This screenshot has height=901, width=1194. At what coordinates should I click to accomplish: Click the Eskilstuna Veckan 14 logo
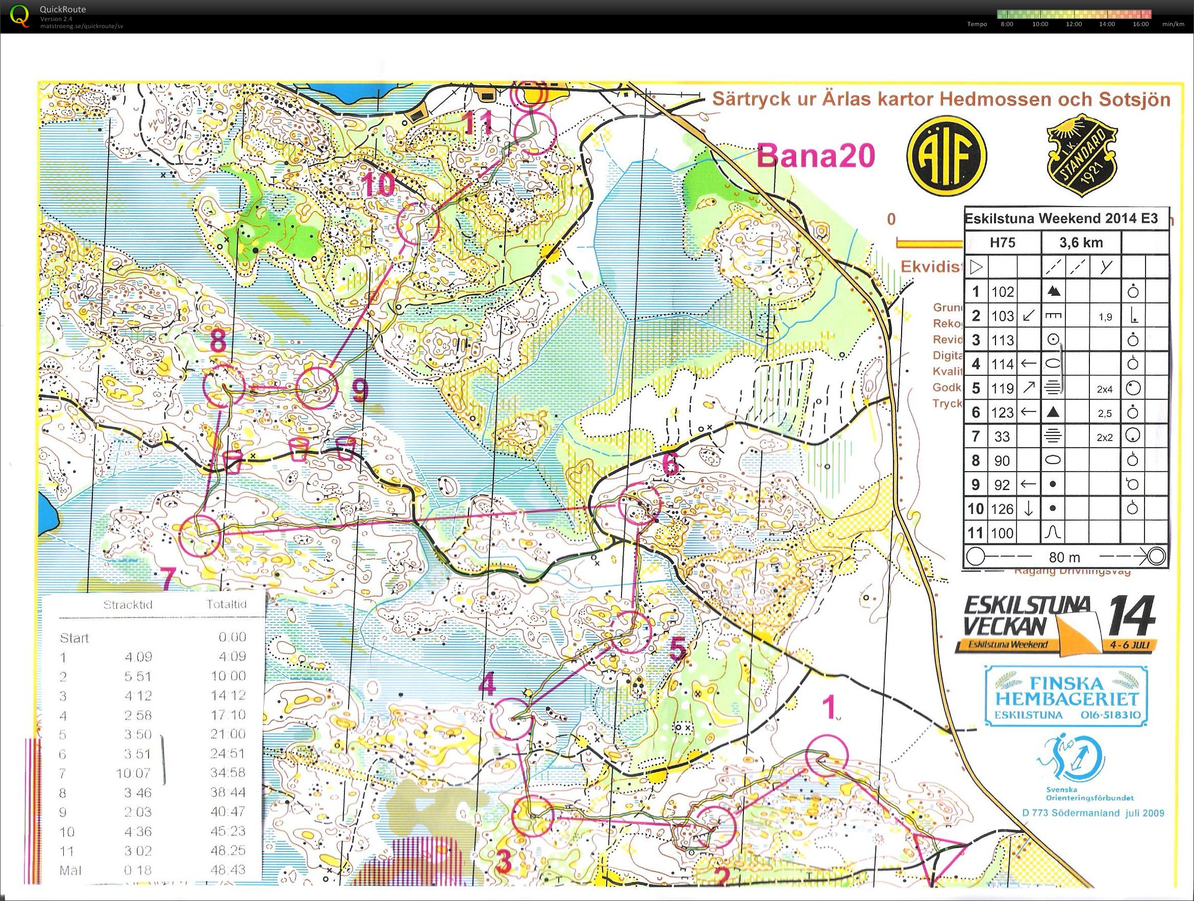point(1056,625)
